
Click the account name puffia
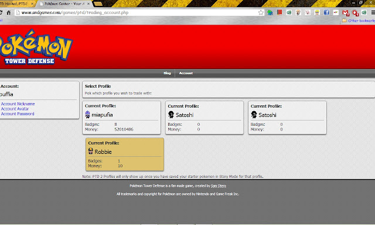(6, 94)
